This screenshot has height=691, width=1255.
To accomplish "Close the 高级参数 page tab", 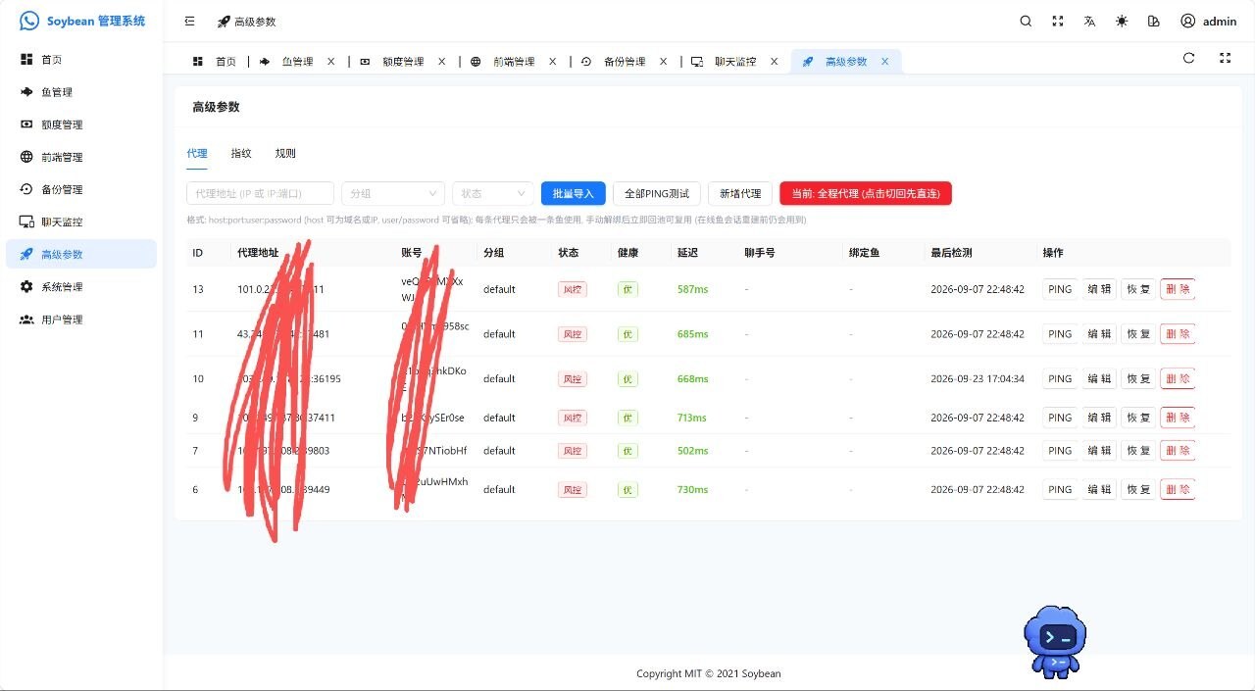I will [884, 62].
